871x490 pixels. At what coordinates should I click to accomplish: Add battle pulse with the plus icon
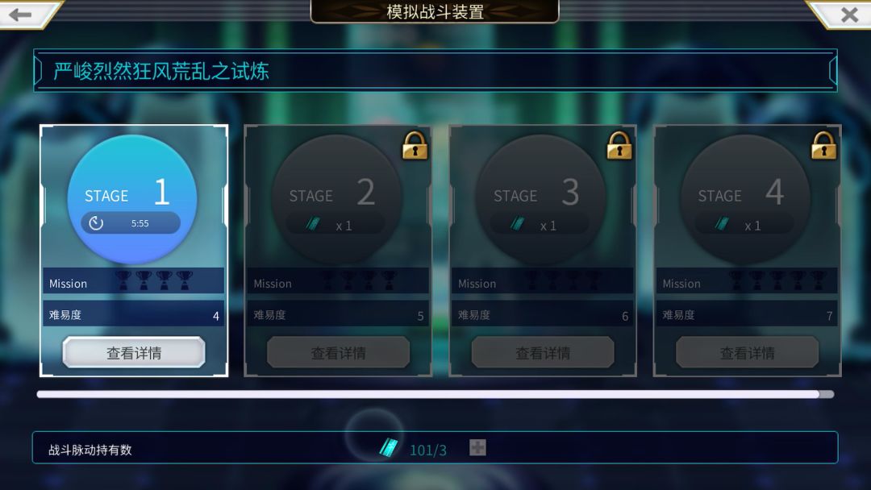click(x=477, y=447)
